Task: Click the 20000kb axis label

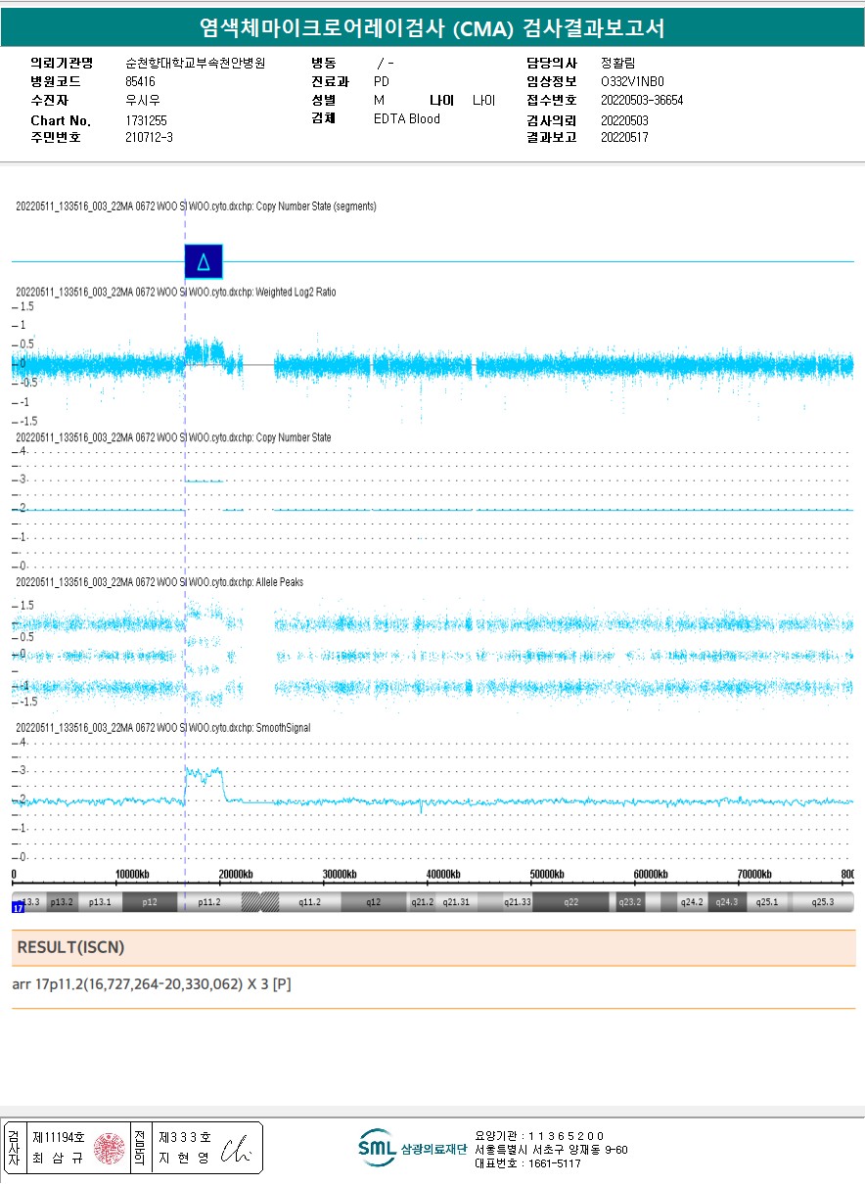Action: click(x=235, y=874)
